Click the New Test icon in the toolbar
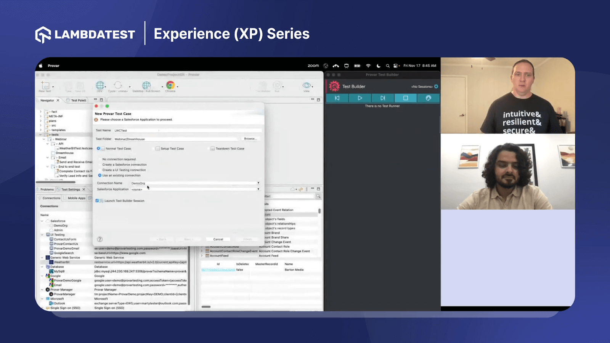This screenshot has width=610, height=343. click(x=45, y=86)
